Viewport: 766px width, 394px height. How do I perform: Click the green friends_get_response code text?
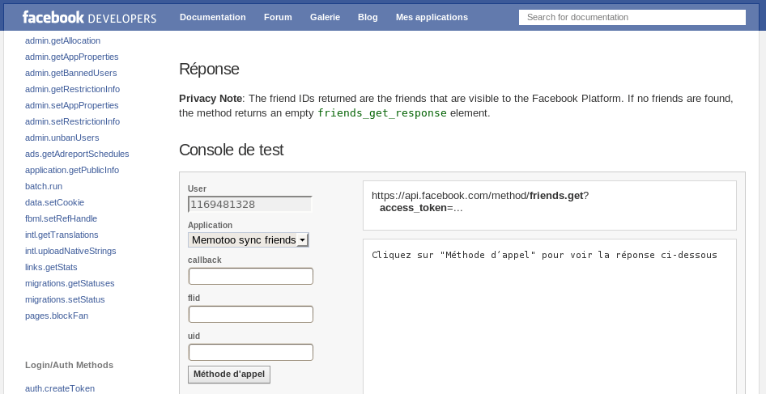pos(382,112)
